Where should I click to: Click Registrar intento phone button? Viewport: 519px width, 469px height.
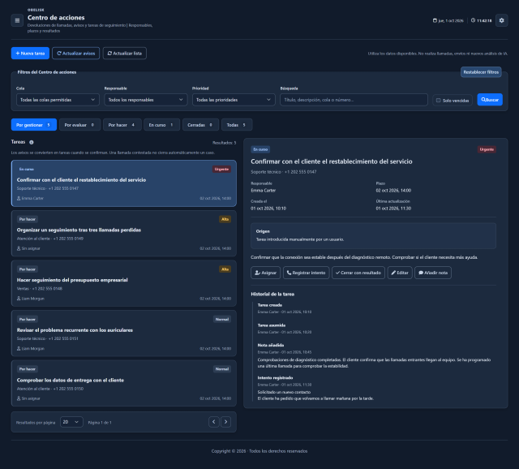(307, 273)
